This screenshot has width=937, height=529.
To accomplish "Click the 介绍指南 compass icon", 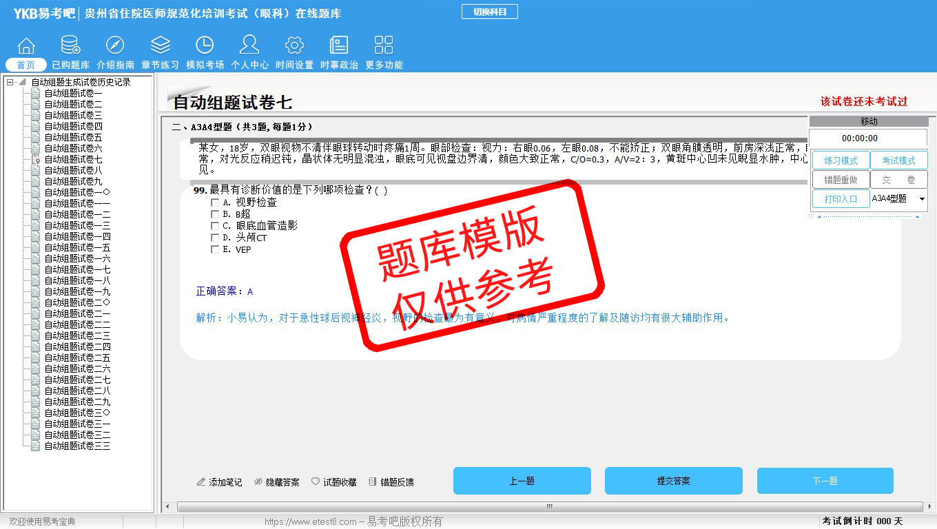I will pos(115,45).
